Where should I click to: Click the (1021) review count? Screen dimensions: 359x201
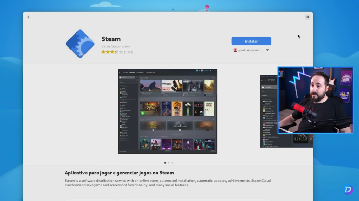pyautogui.click(x=128, y=52)
